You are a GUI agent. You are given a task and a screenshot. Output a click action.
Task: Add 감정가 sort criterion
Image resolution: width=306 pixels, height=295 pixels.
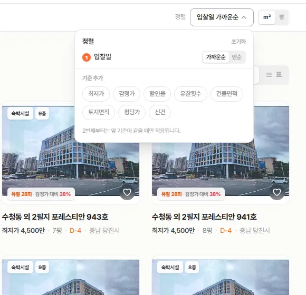127,94
